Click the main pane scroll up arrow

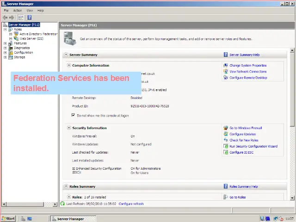click(x=292, y=50)
